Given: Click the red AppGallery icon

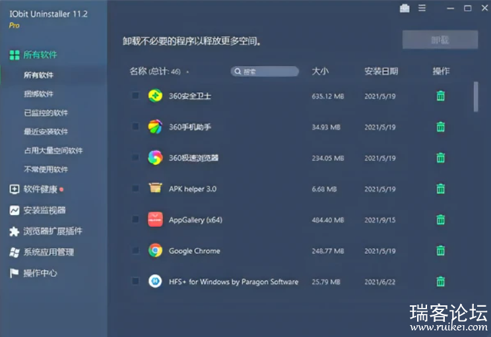Looking at the screenshot, I should coord(155,220).
